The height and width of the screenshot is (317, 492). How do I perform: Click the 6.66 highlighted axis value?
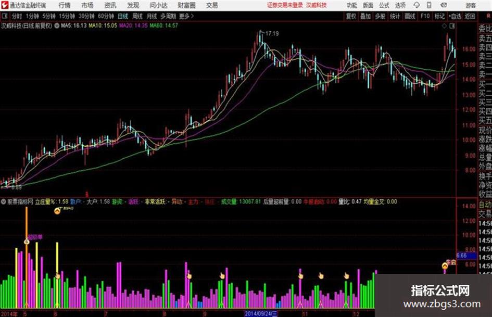466,256
